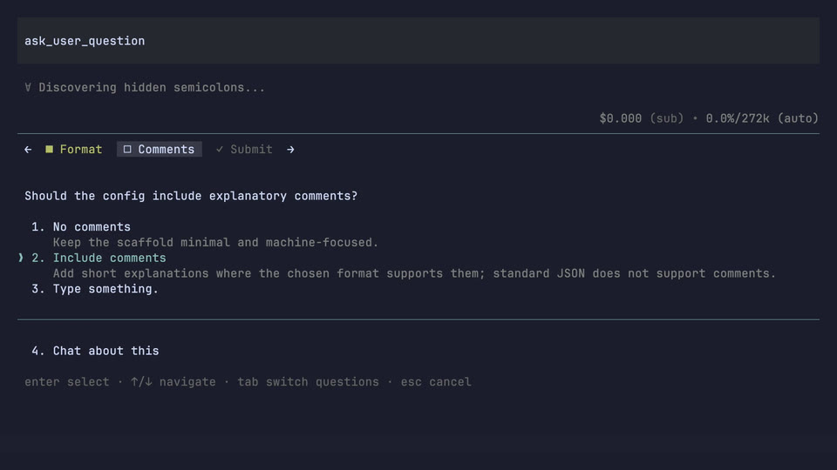Click the 'esc cancel' hint
The width and height of the screenshot is (837, 470).
(436, 382)
